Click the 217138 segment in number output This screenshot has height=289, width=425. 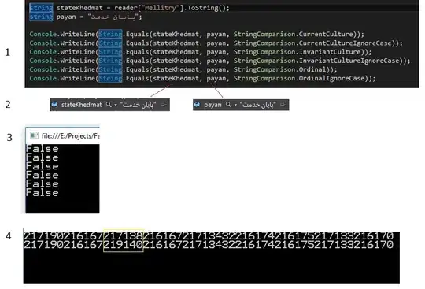pyautogui.click(x=124, y=235)
